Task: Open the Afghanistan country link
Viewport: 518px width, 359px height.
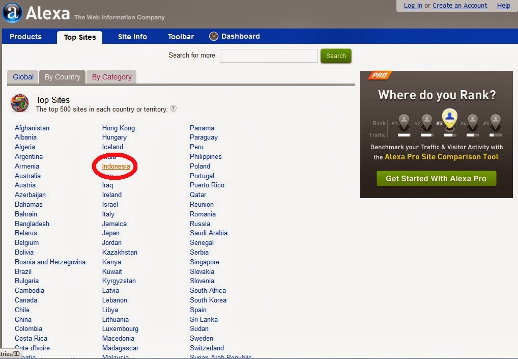Action: click(32, 128)
